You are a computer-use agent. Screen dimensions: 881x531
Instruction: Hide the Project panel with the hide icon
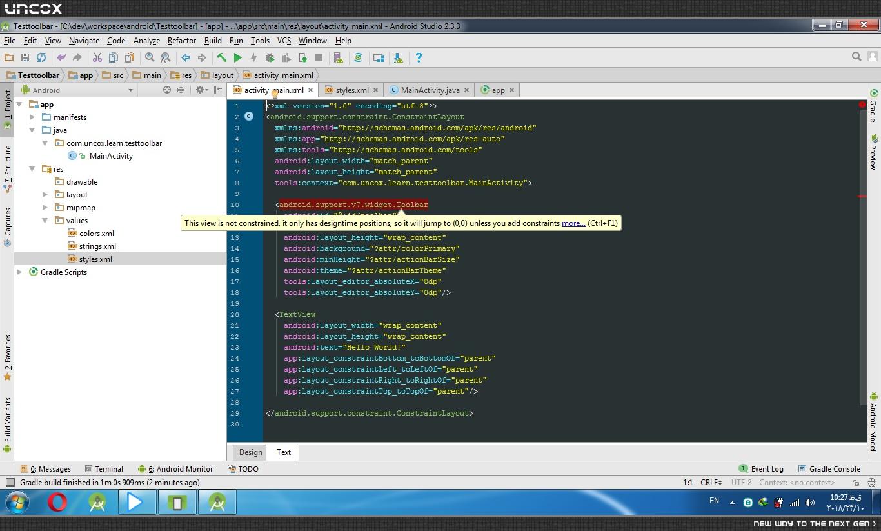coord(217,90)
